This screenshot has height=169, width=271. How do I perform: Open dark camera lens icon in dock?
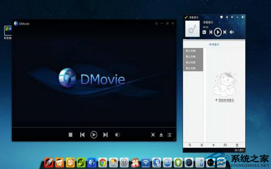(189, 163)
